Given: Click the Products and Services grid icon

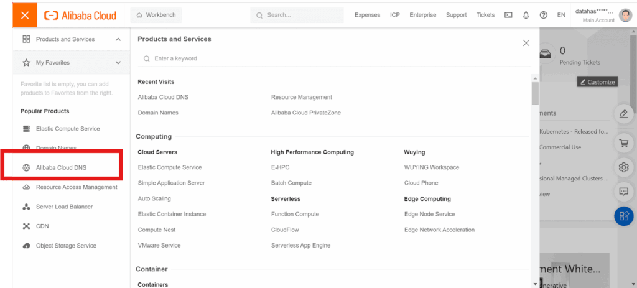Looking at the screenshot, I should pos(26,39).
